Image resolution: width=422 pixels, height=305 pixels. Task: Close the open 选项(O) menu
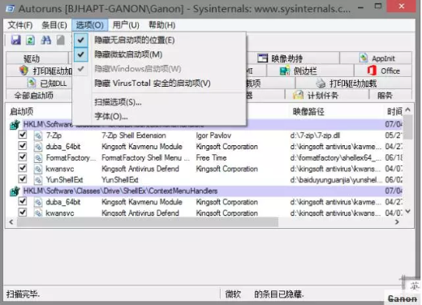[x=90, y=25]
